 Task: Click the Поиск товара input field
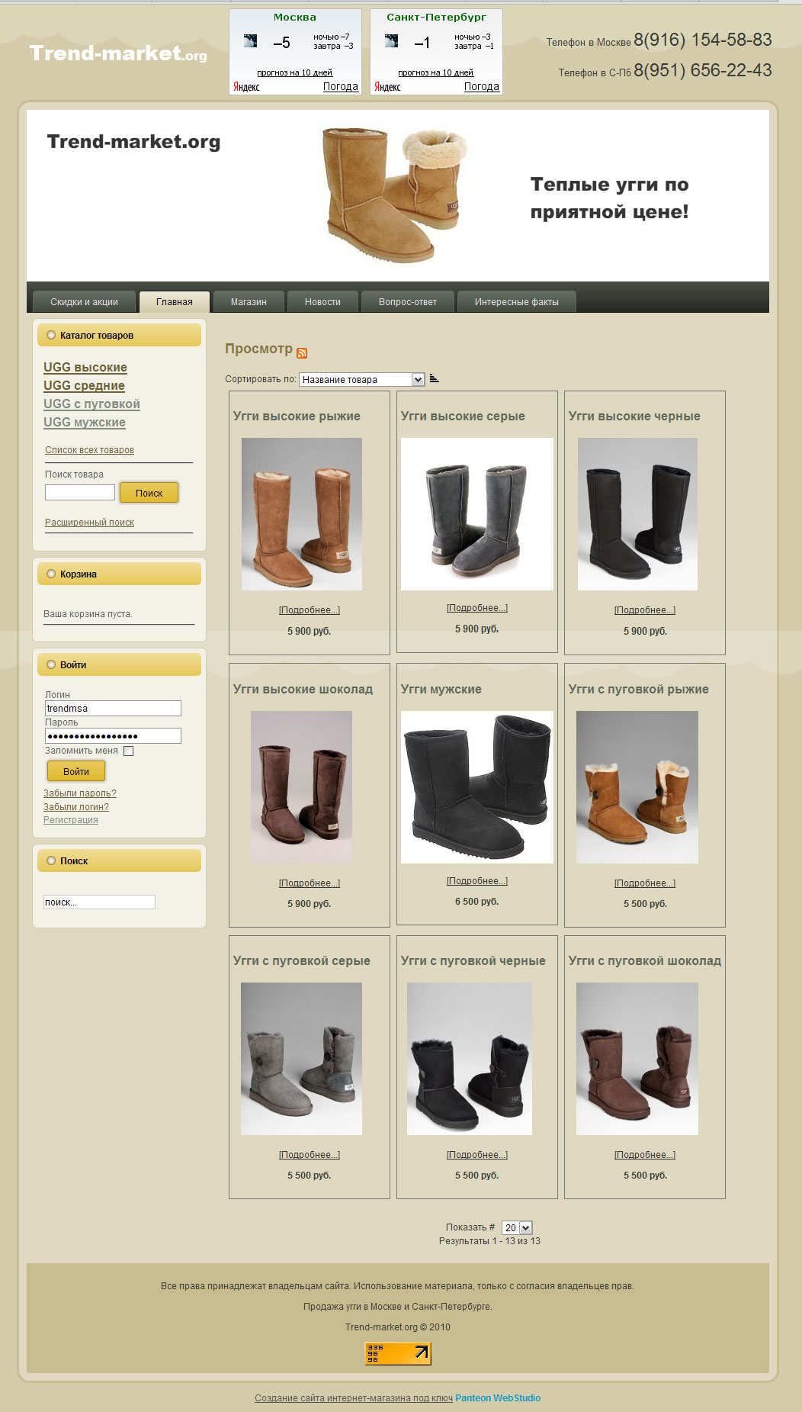click(x=80, y=492)
